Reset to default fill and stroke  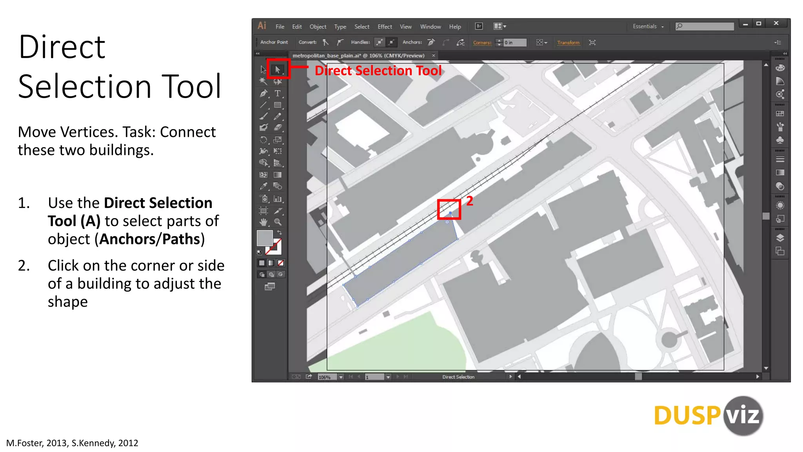259,252
